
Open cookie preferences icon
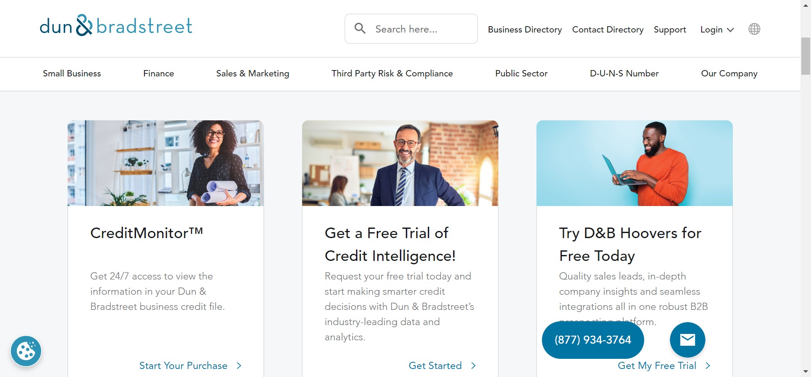tap(26, 351)
